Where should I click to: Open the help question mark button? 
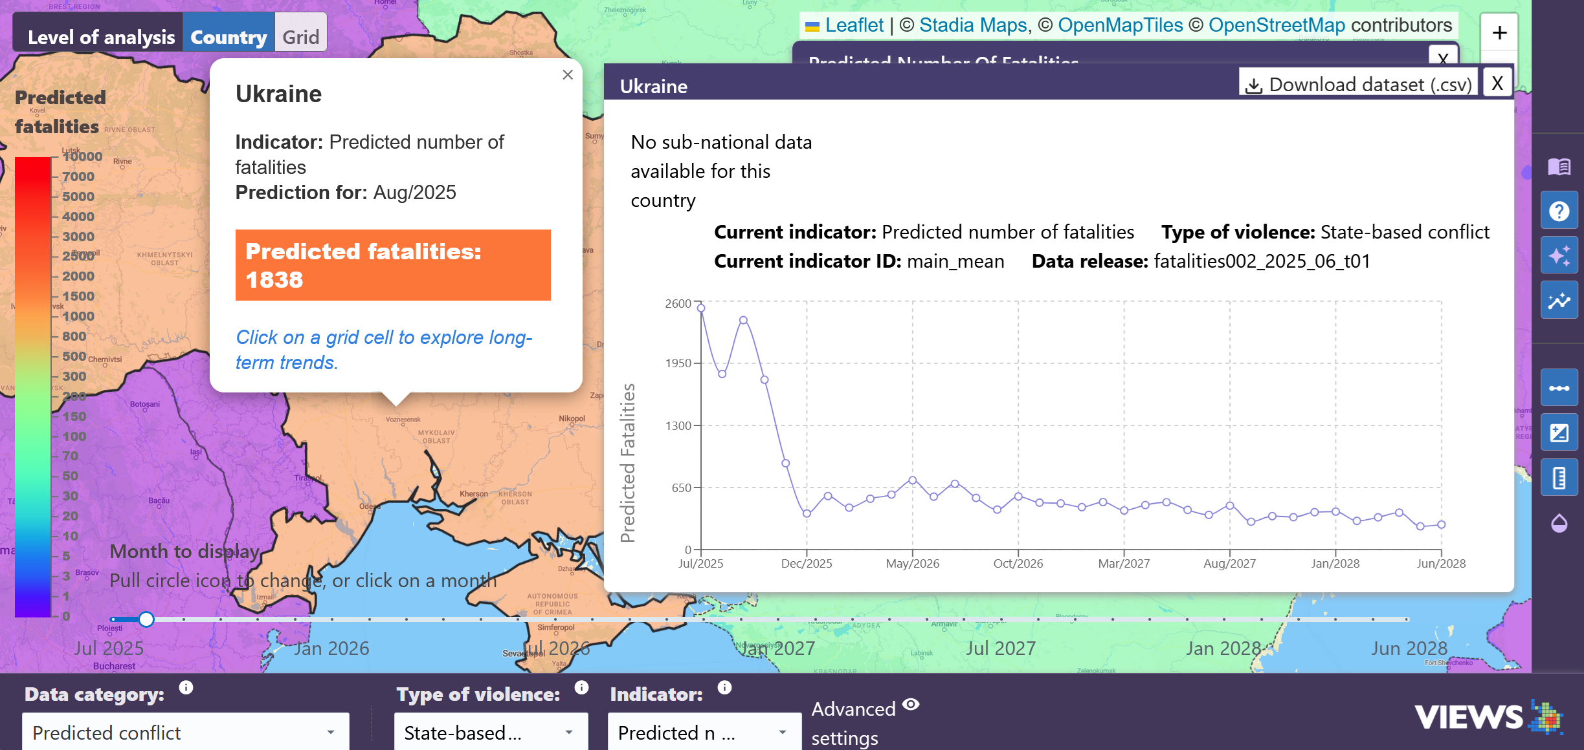pos(1559,211)
